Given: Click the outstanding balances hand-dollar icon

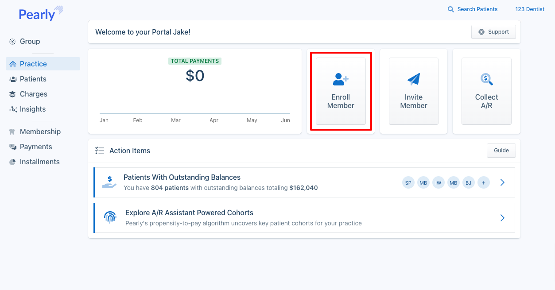Looking at the screenshot, I should [x=109, y=182].
